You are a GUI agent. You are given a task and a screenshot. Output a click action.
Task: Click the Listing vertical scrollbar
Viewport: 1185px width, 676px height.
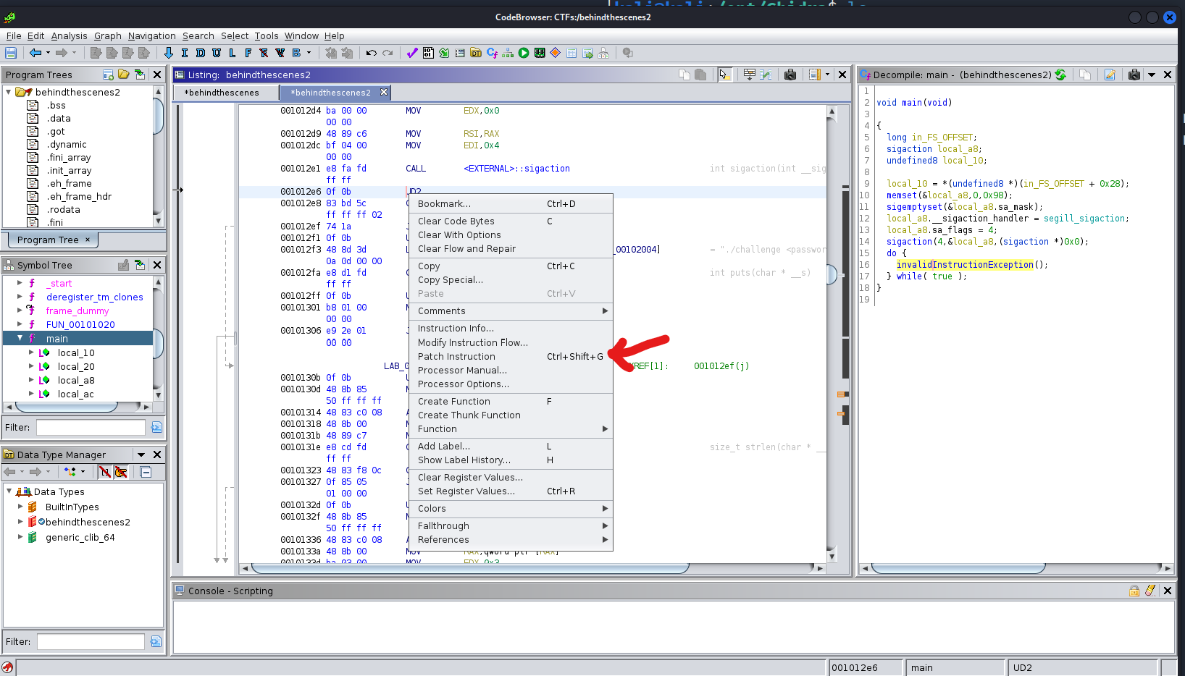tap(832, 334)
